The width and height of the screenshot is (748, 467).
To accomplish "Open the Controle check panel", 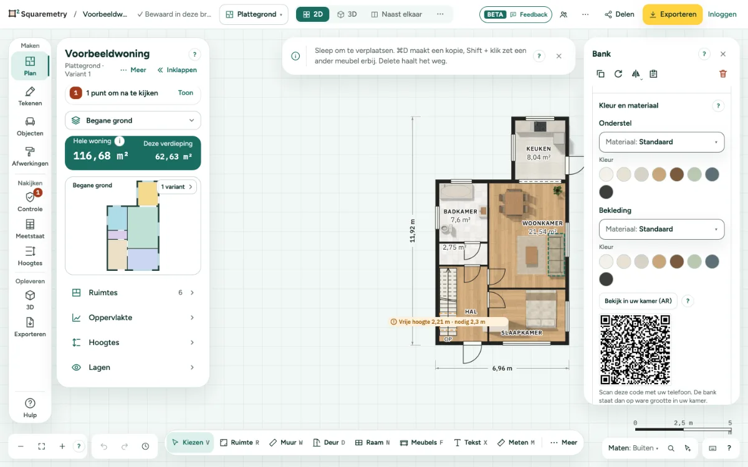I will 30,202.
